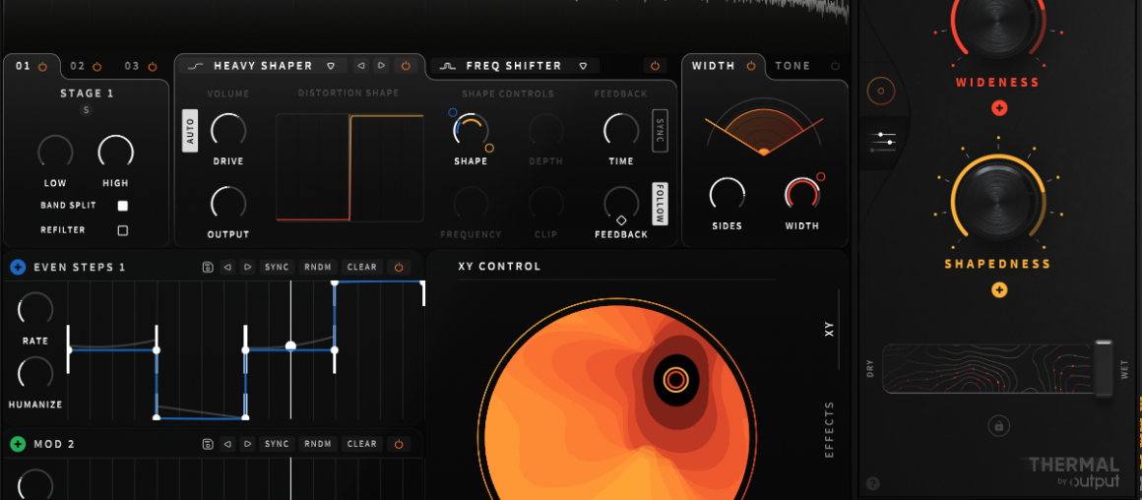This screenshot has width=1142, height=500.
Task: Check the Refilter checkbox
Action: (122, 230)
